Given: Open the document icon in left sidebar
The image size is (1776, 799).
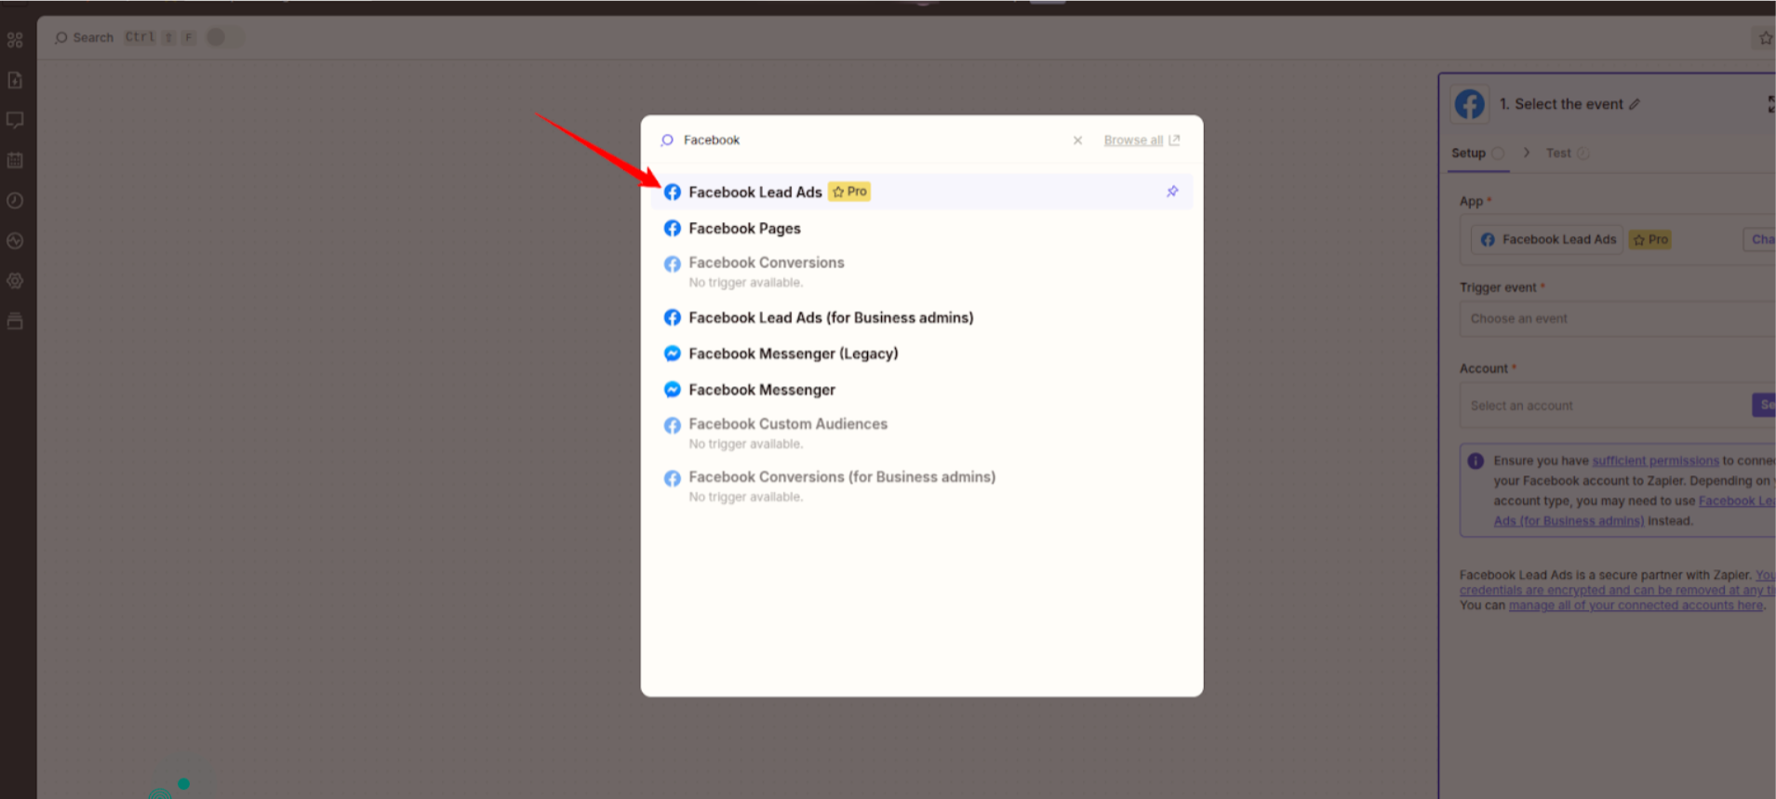Looking at the screenshot, I should click(x=15, y=80).
